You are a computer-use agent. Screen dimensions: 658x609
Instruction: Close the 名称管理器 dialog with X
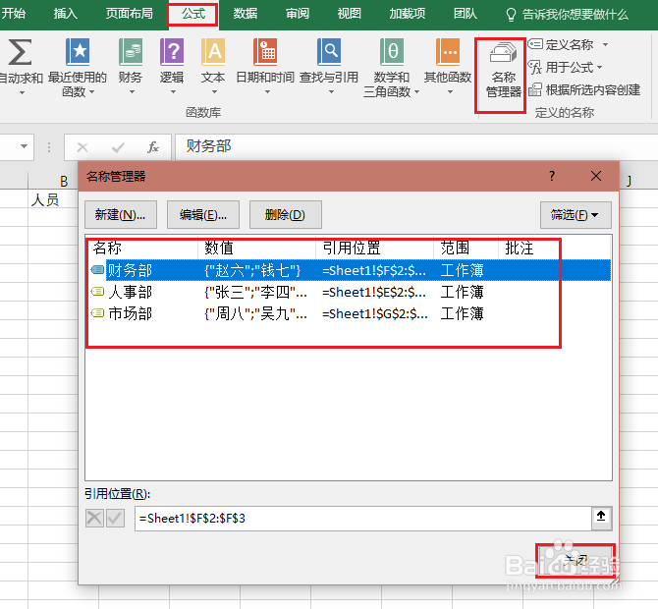click(596, 176)
